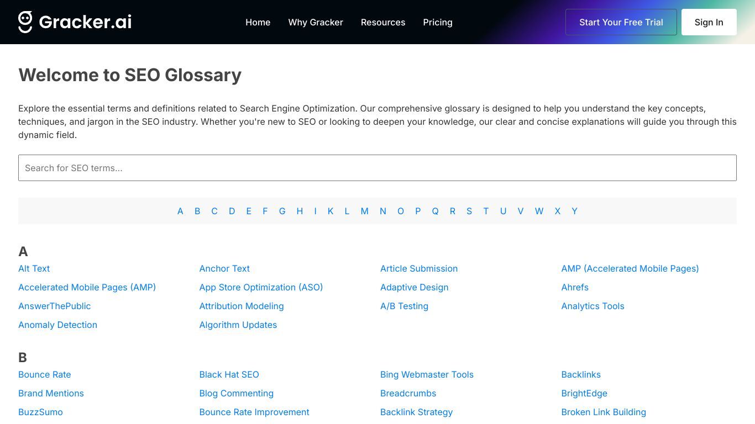Open the A/B Testing entry
The width and height of the screenshot is (755, 424).
click(404, 306)
